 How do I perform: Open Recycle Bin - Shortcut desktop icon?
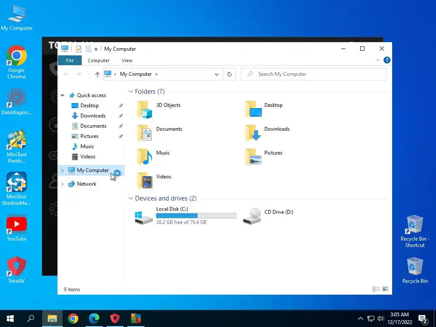(x=415, y=231)
